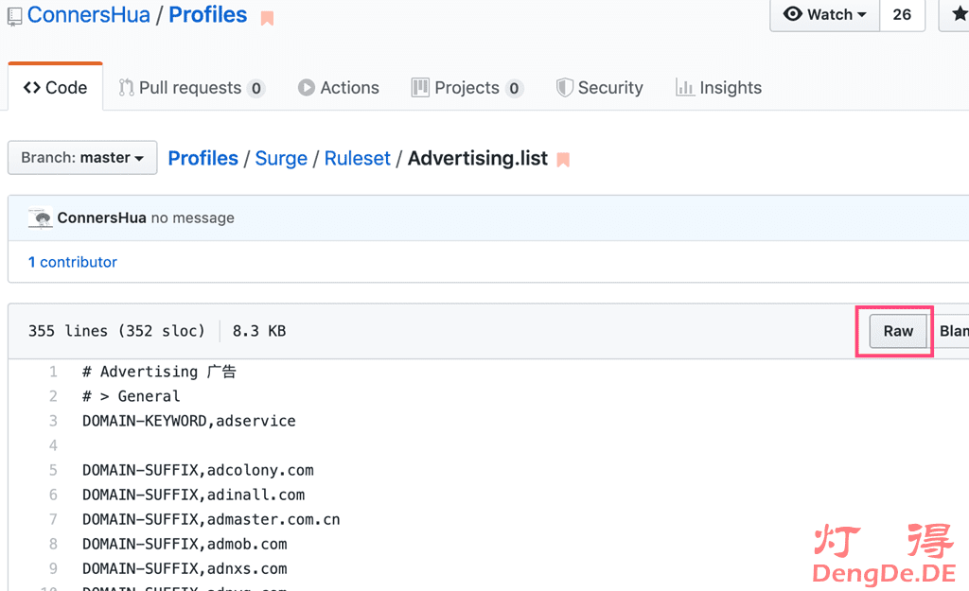The image size is (969, 591).
Task: Go to the Actions tab
Action: (x=338, y=88)
